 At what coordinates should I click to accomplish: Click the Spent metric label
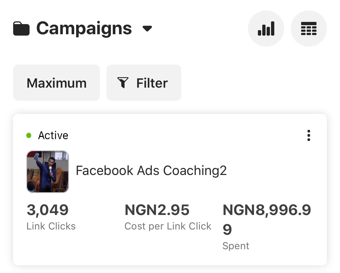click(236, 246)
